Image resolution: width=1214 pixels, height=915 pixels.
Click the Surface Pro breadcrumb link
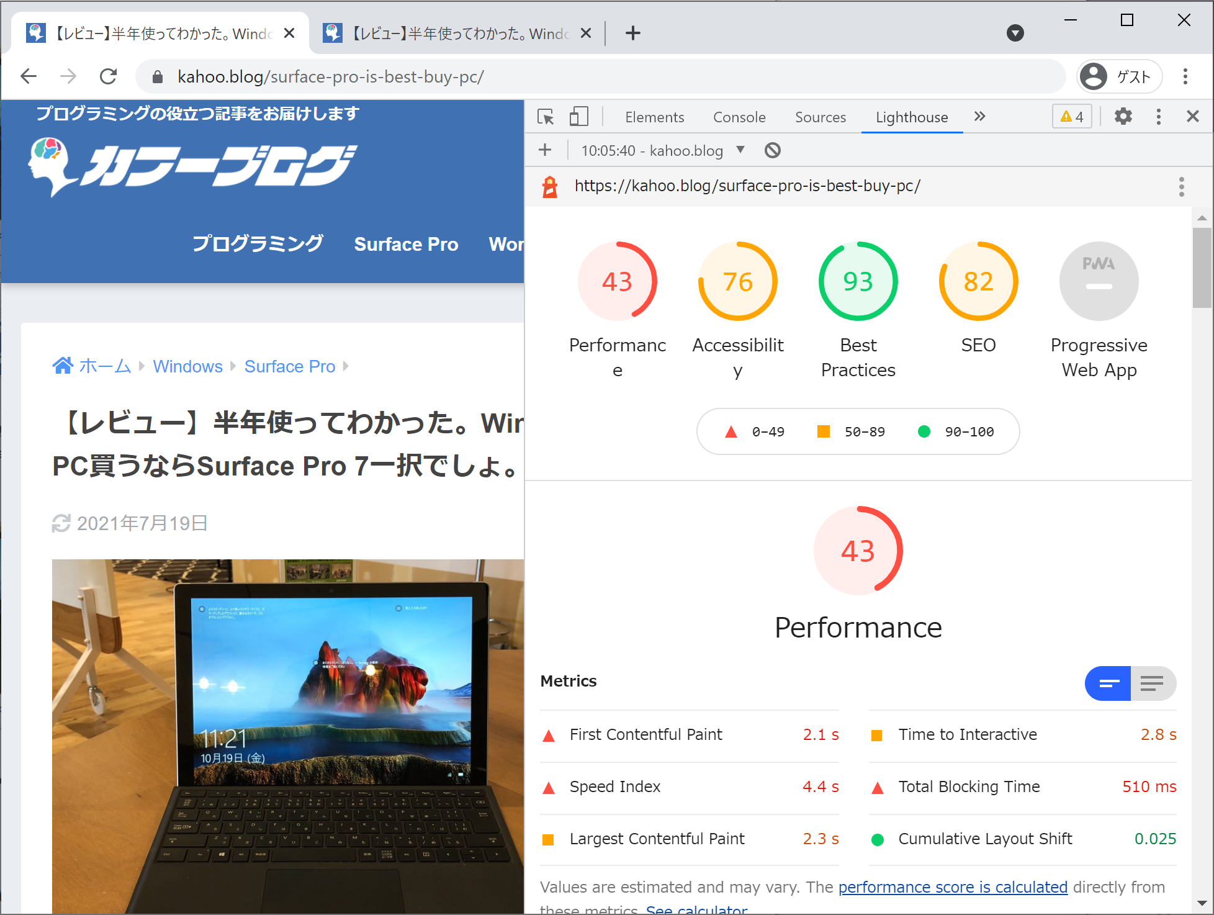point(289,366)
